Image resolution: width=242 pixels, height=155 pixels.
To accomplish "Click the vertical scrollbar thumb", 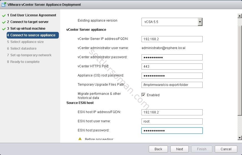I will coord(240,70).
